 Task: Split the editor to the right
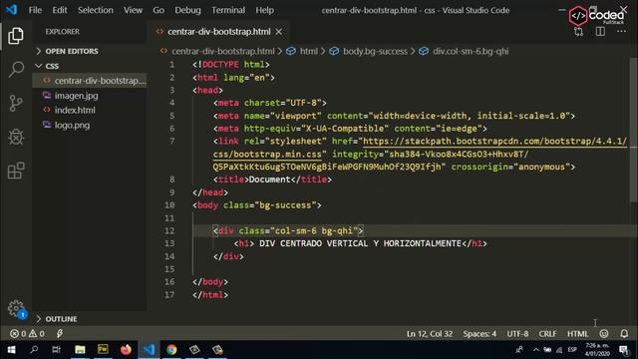(x=600, y=31)
